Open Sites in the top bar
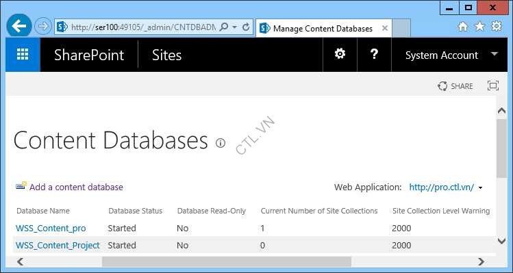The width and height of the screenshot is (513, 273). (x=167, y=55)
